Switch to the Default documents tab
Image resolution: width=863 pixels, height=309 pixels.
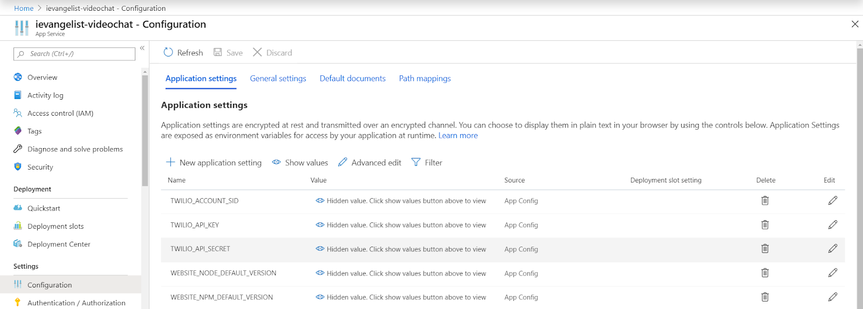point(353,79)
